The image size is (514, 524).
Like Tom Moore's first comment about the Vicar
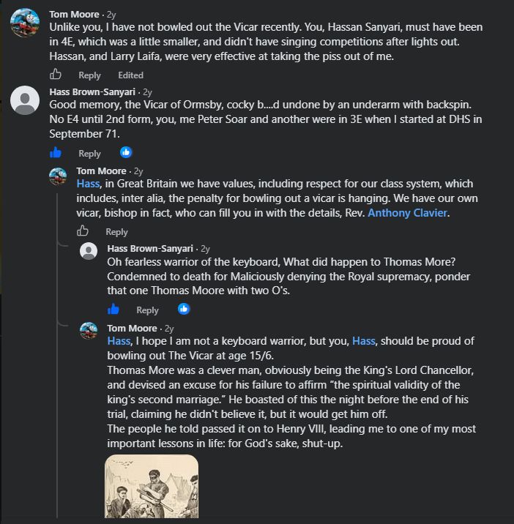56,74
